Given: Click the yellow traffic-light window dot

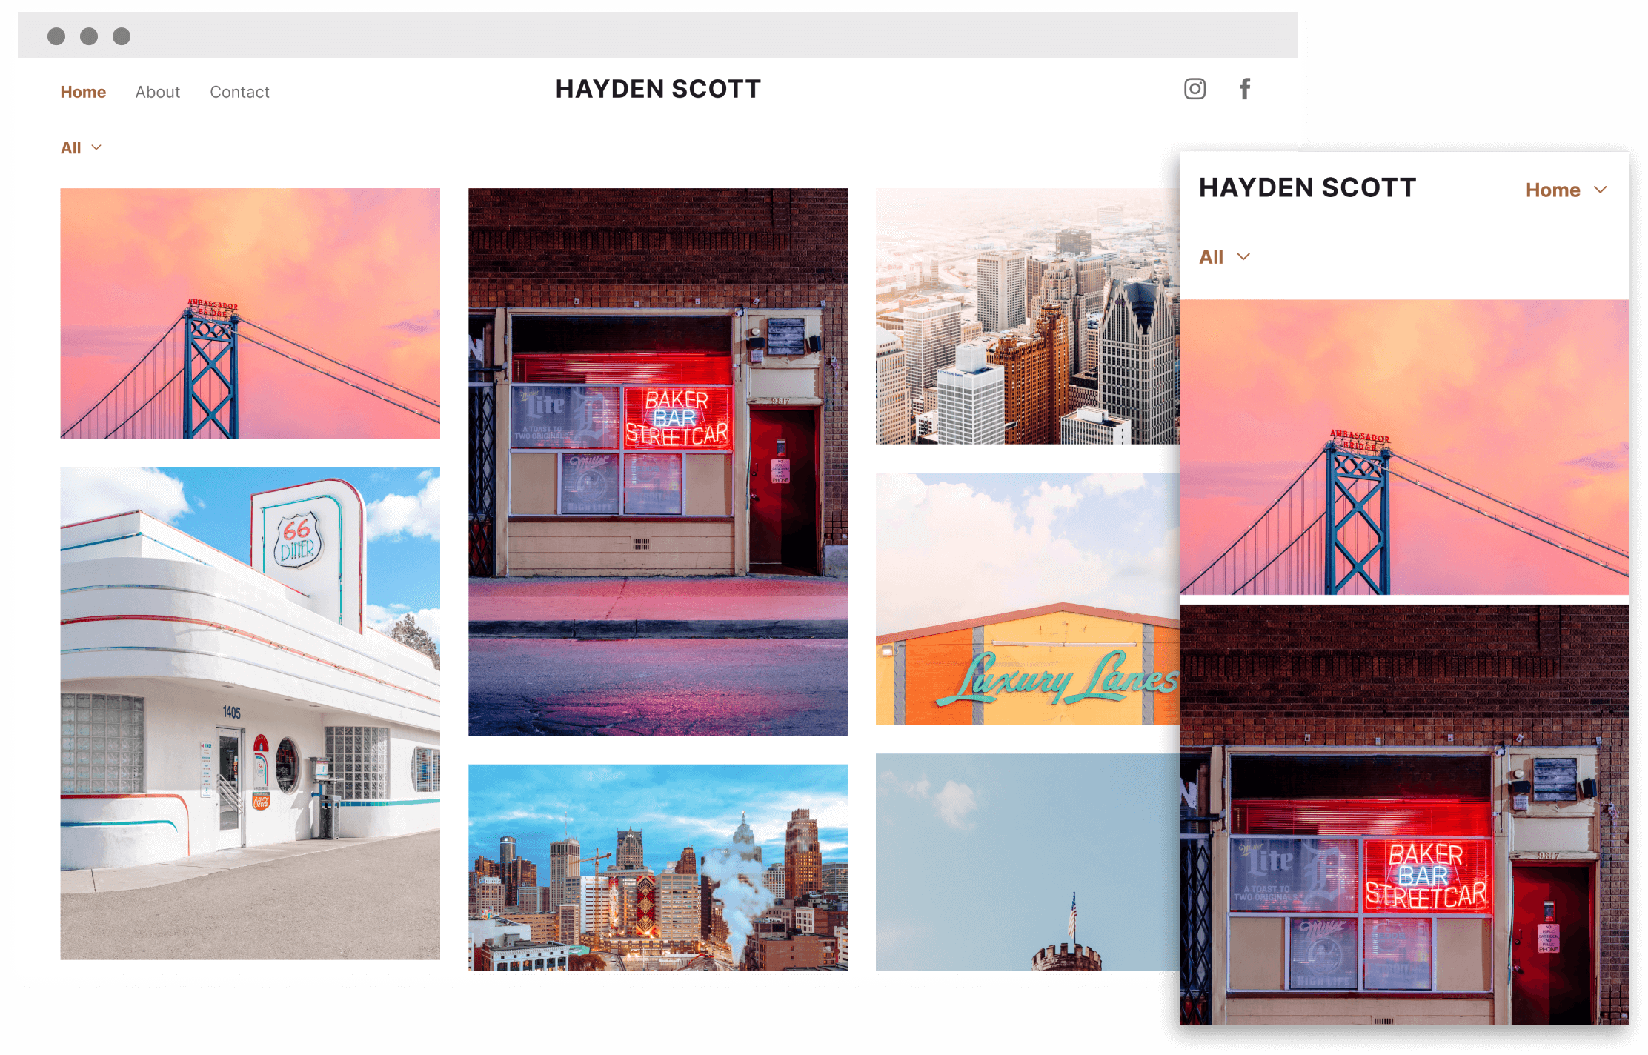Looking at the screenshot, I should (89, 35).
